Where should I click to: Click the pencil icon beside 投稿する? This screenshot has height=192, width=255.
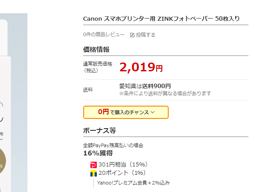coord(132,35)
